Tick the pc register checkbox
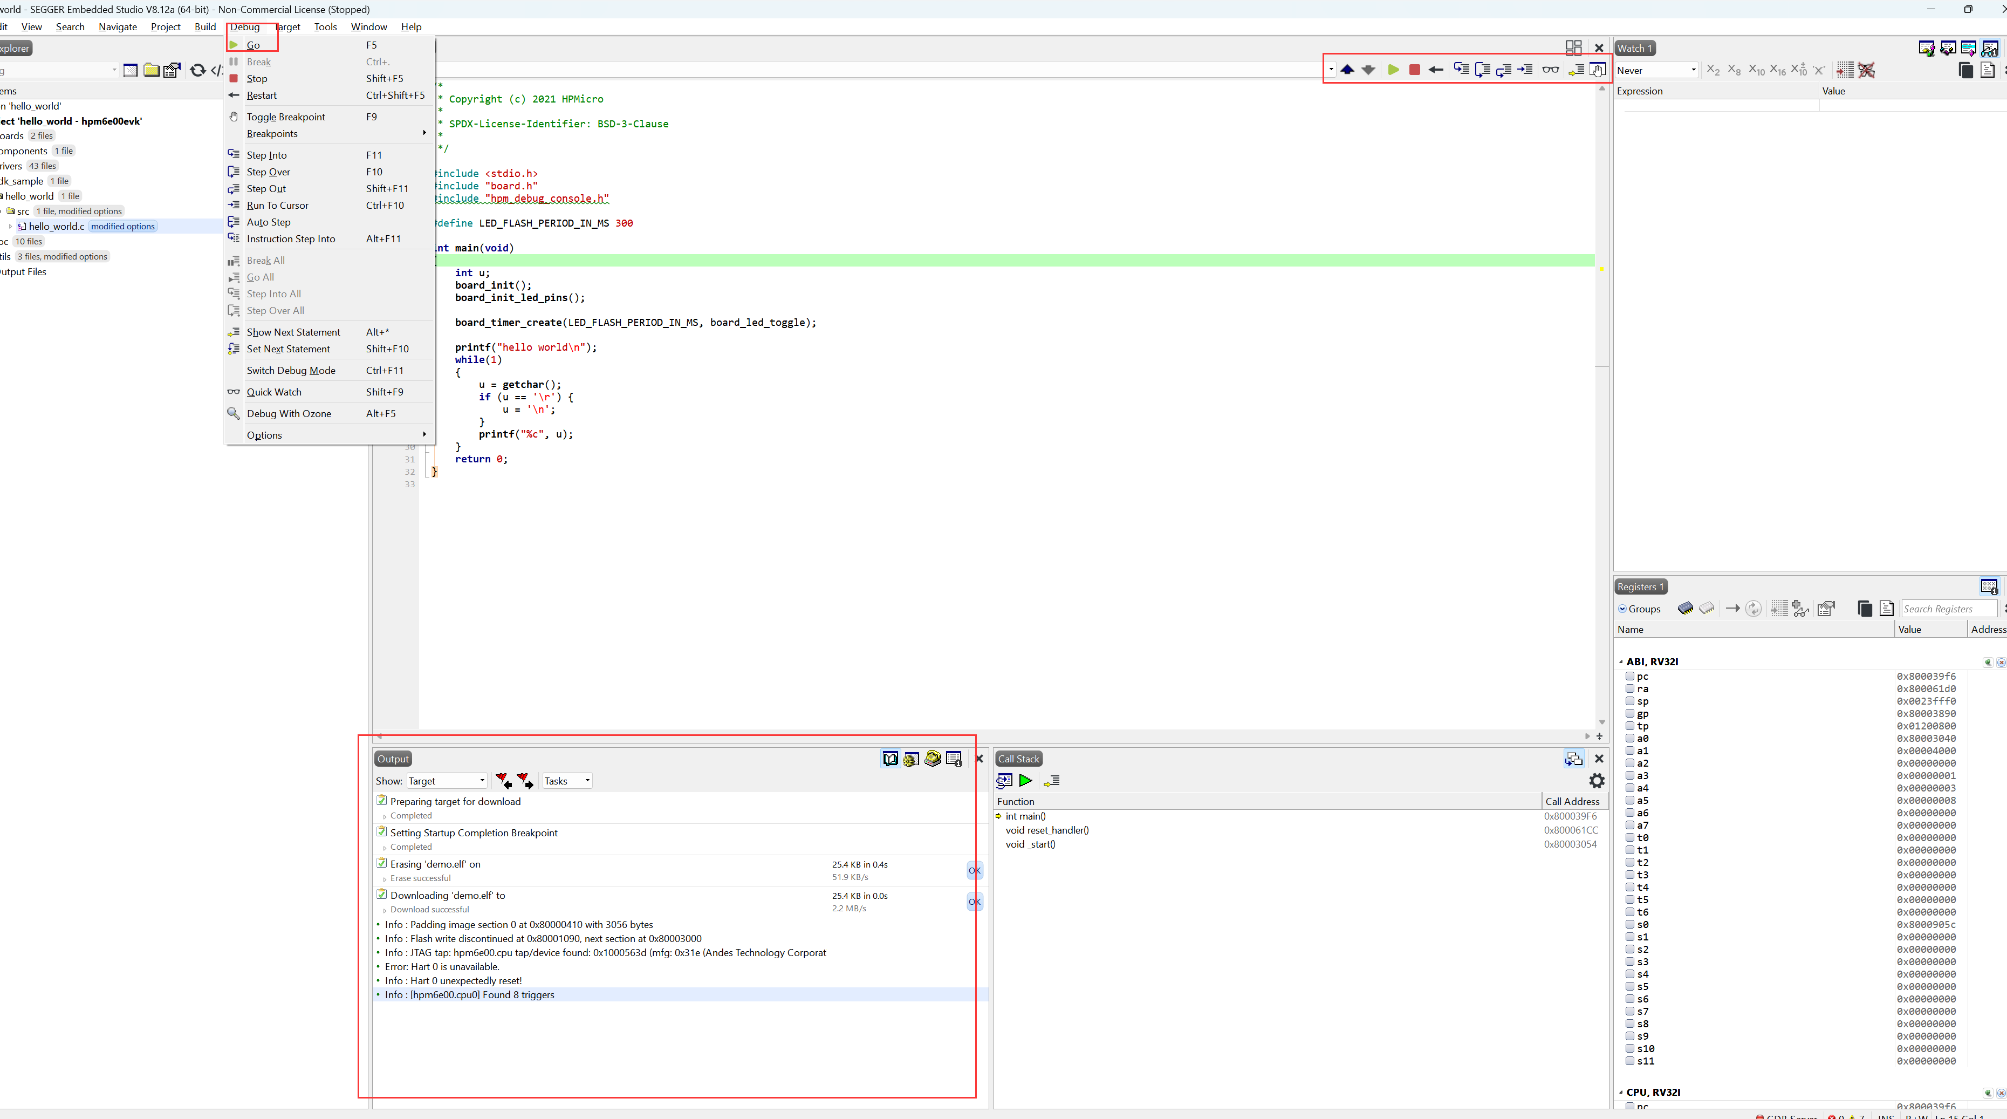This screenshot has width=2007, height=1119. [x=1629, y=677]
